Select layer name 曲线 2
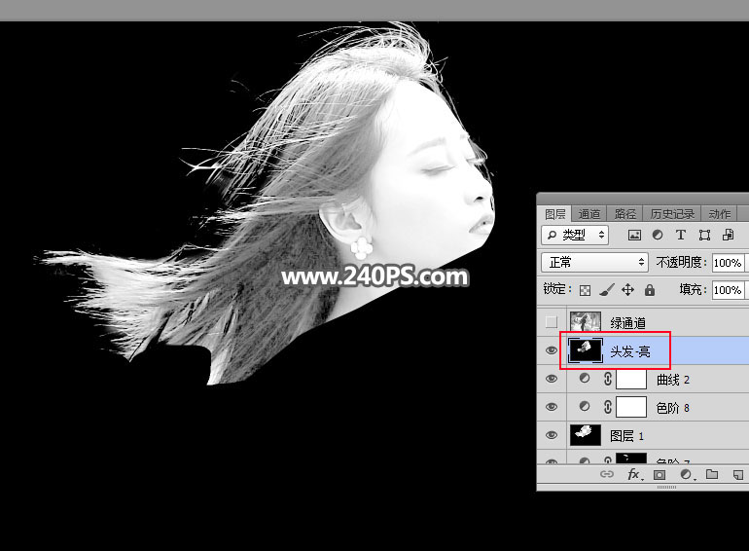Screen dimensions: 749x551 point(673,380)
